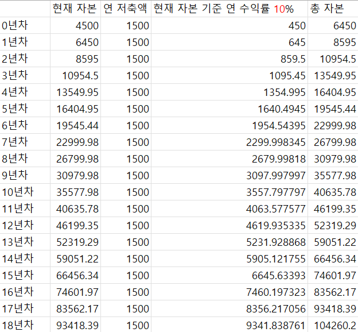Click 6450 in the 0년차 total column
Image resolution: width=358 pixels, height=332 pixels.
pyautogui.click(x=333, y=25)
